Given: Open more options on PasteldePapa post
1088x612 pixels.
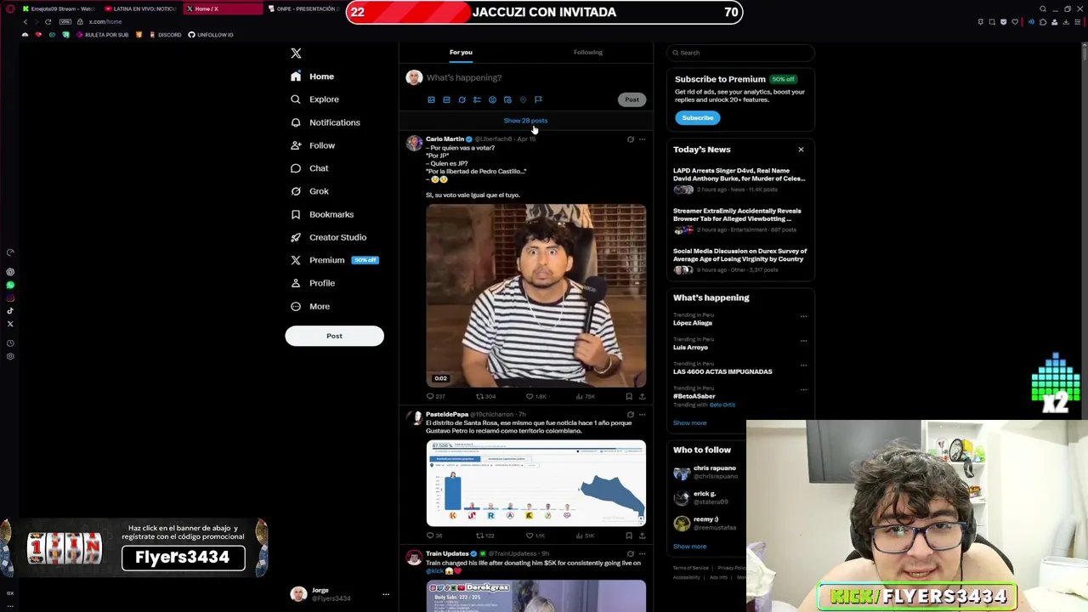Looking at the screenshot, I should coord(642,415).
